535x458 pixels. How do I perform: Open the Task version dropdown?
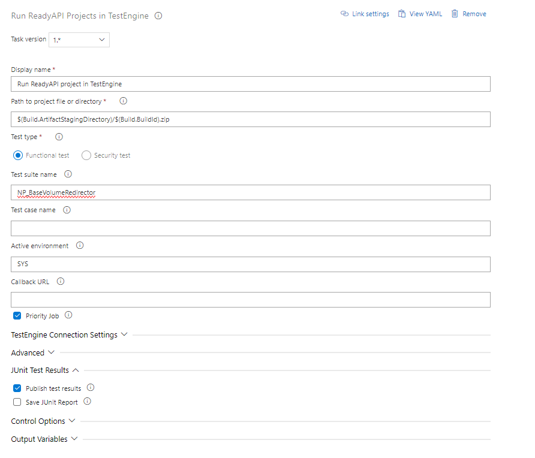click(79, 40)
